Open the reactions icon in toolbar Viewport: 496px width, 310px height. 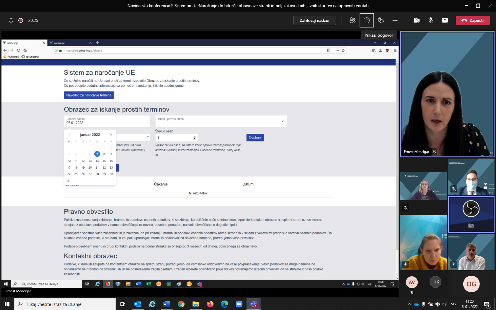pyautogui.click(x=381, y=20)
